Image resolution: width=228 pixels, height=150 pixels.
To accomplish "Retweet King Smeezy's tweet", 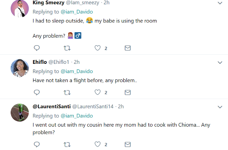I will tap(67, 48).
